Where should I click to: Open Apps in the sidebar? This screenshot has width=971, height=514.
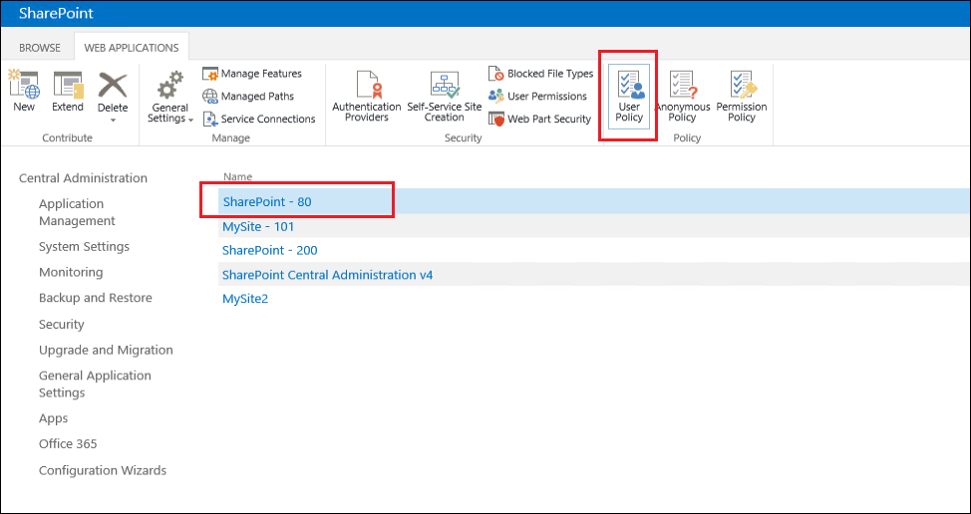pyautogui.click(x=53, y=418)
